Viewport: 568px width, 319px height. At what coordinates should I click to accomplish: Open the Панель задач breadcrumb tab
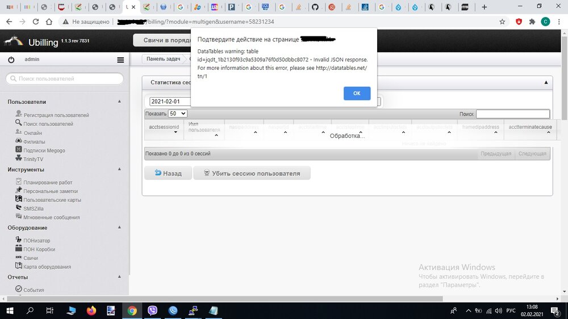[x=164, y=59]
